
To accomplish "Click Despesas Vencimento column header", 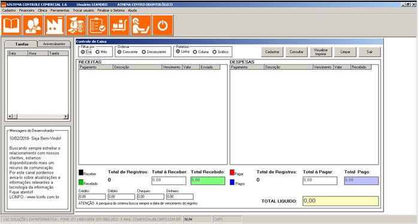I will [x=323, y=67].
